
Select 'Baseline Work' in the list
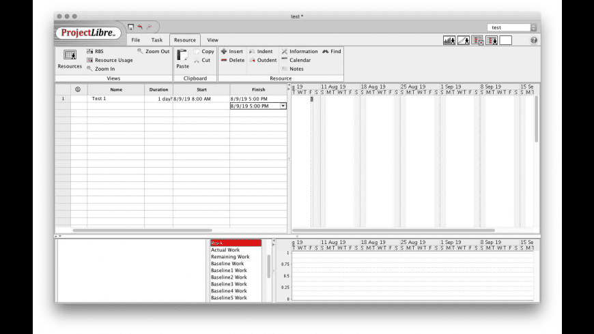point(236,263)
